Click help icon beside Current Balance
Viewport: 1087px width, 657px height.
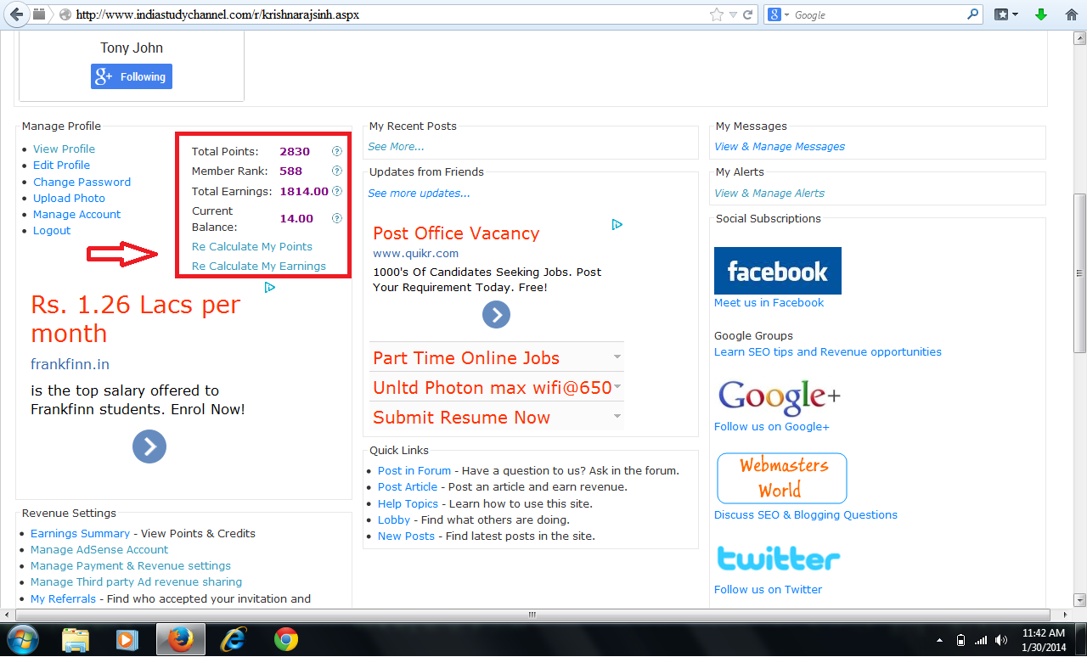click(336, 218)
